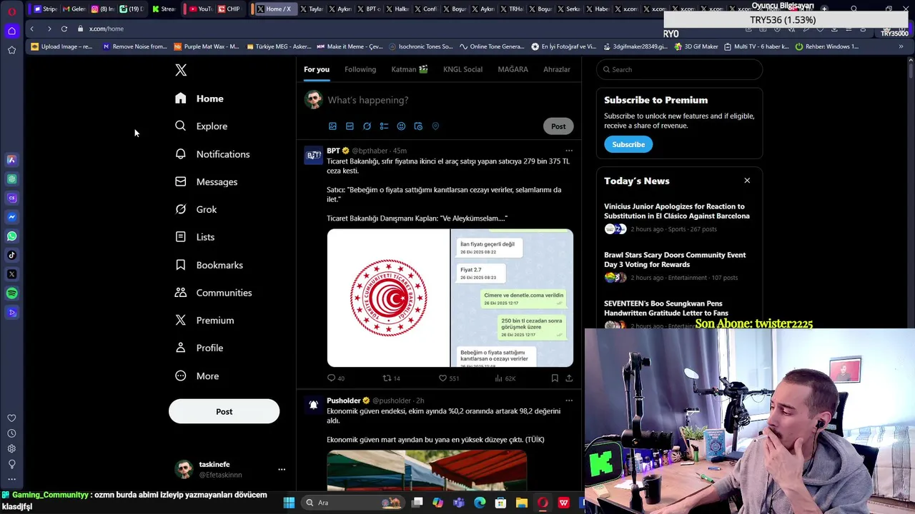Click the add image icon in composer

coord(332,126)
